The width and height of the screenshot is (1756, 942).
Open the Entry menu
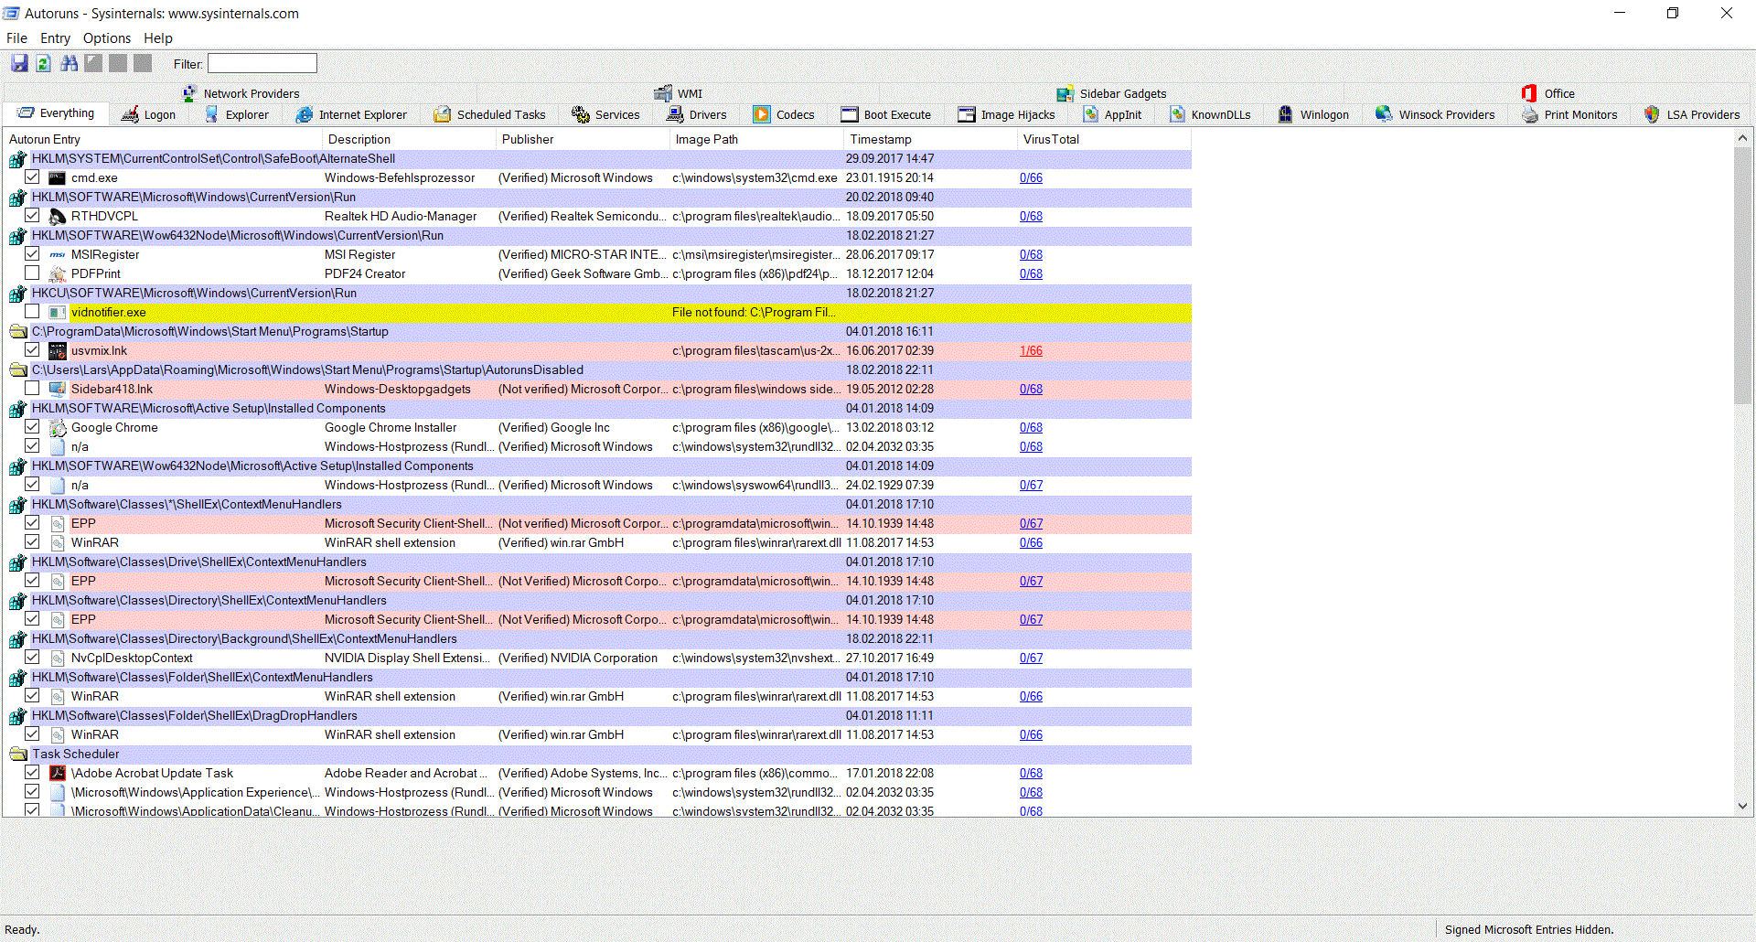click(55, 38)
